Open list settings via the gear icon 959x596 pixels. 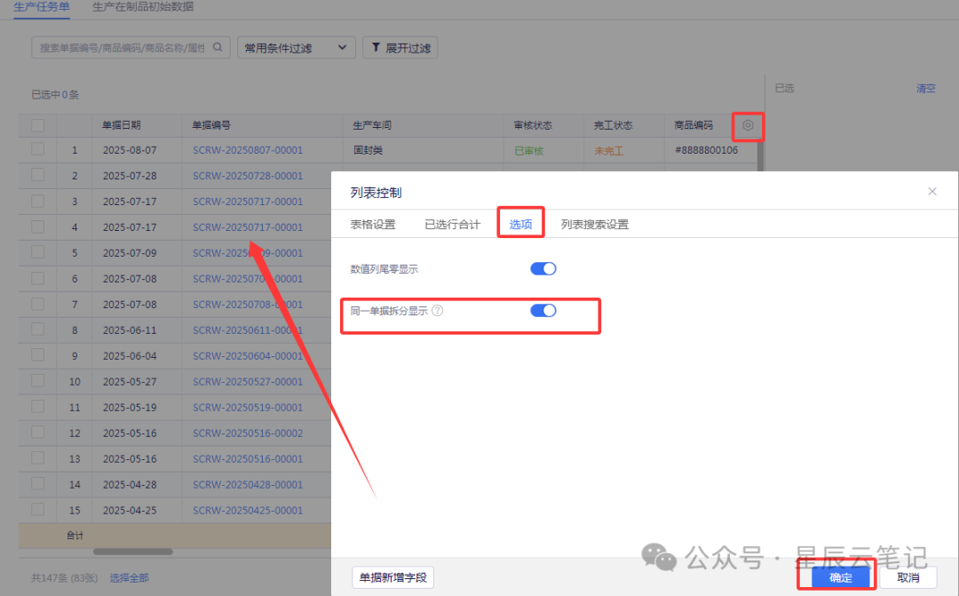point(748,125)
